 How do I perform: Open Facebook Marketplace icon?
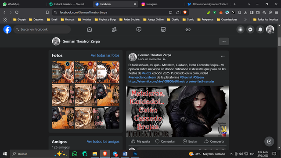163,29
